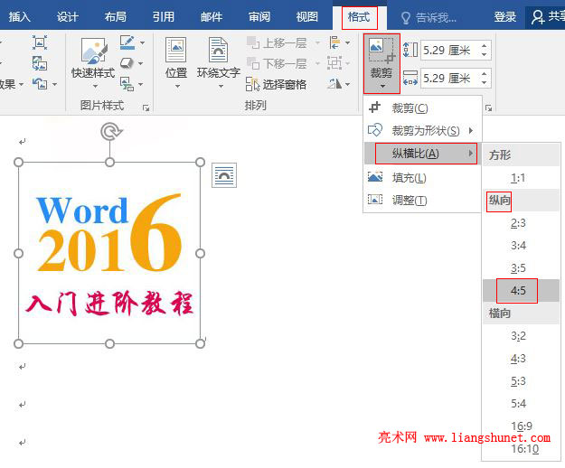Image resolution: width=565 pixels, height=468 pixels.
Task: Choose 裁剪(C) from the crop menu
Action: tap(422, 108)
